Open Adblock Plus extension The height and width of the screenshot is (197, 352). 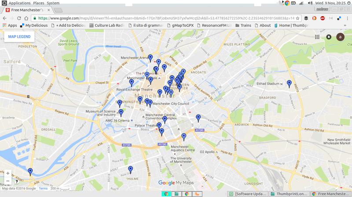(x=323, y=18)
